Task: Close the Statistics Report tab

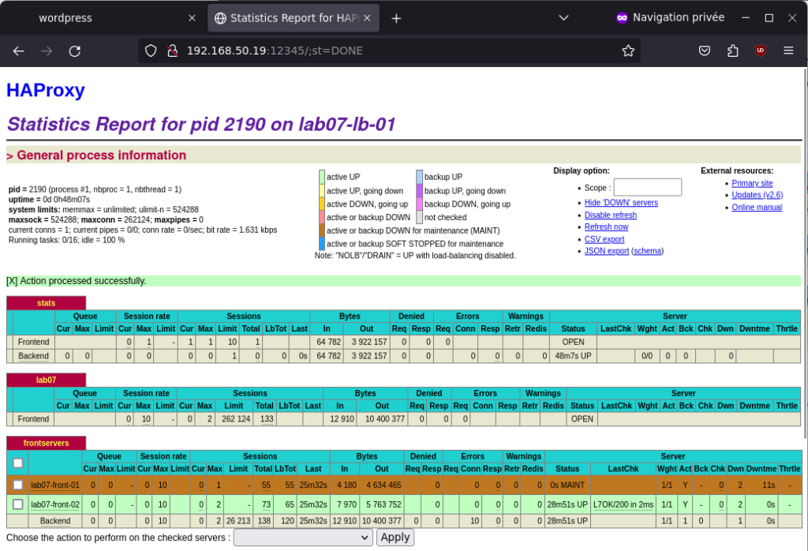Action: click(x=367, y=18)
